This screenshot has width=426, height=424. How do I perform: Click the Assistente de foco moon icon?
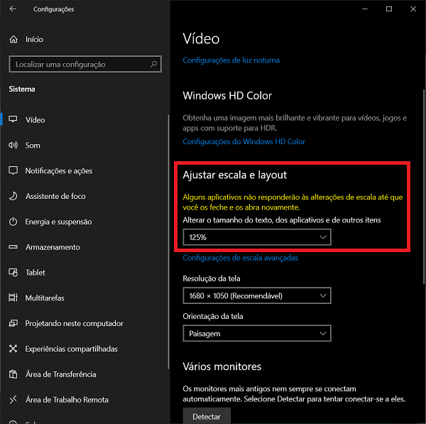pos(12,196)
